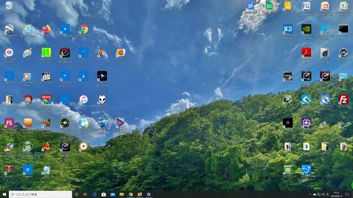Open the notification action center
This screenshot has width=353, height=198.
[x=347, y=194]
